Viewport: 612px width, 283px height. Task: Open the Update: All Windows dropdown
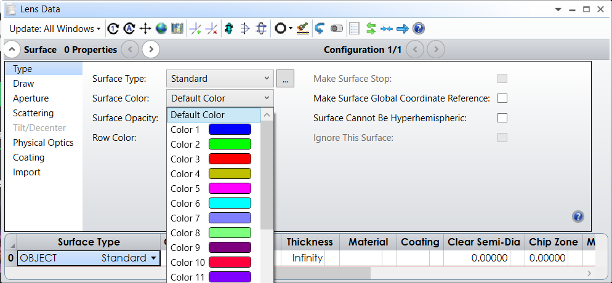(55, 29)
